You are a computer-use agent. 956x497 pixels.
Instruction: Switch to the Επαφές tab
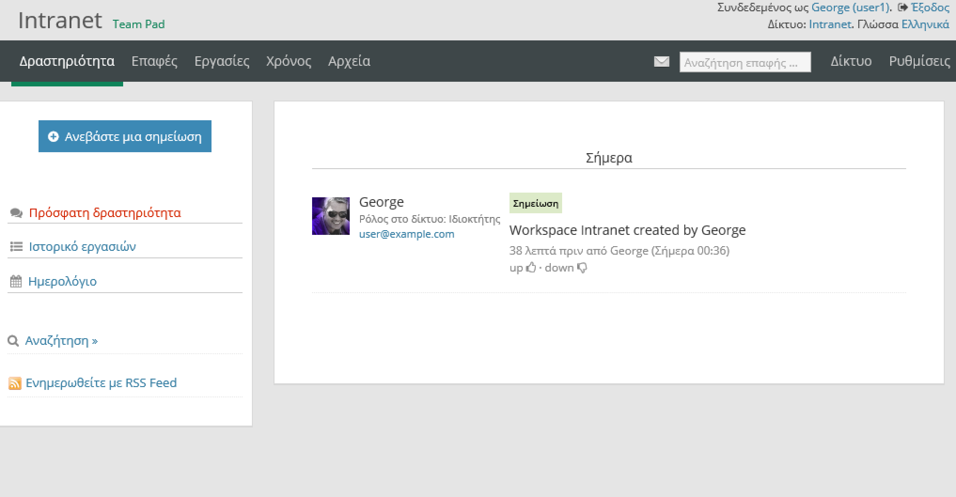[x=155, y=61]
